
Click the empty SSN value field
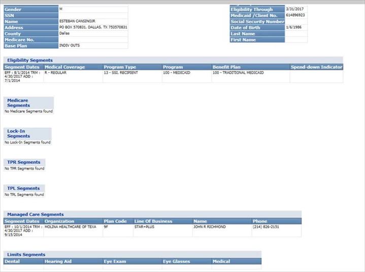pos(93,15)
